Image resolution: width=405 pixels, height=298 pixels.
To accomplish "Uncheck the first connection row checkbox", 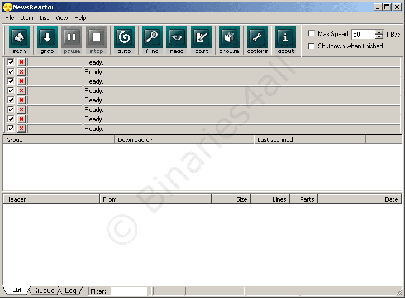I will [11, 62].
